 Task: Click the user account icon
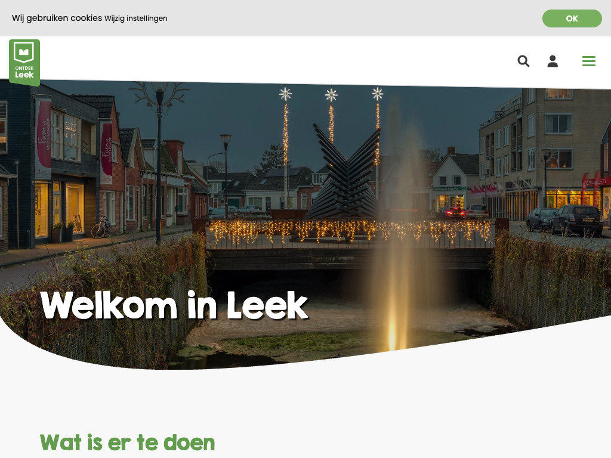[x=553, y=61]
